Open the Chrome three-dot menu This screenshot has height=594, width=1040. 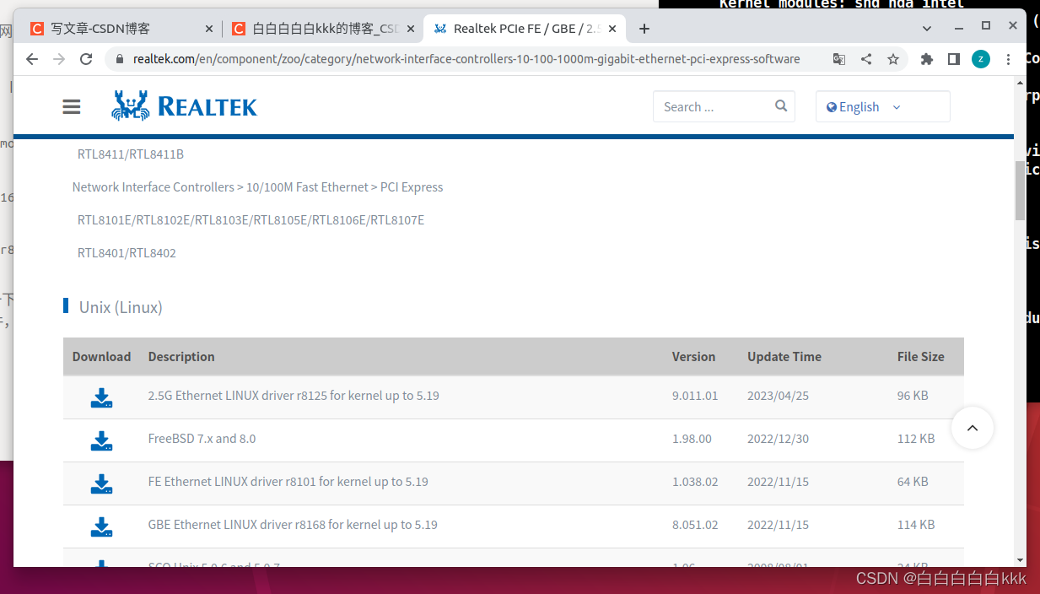[1008, 59]
